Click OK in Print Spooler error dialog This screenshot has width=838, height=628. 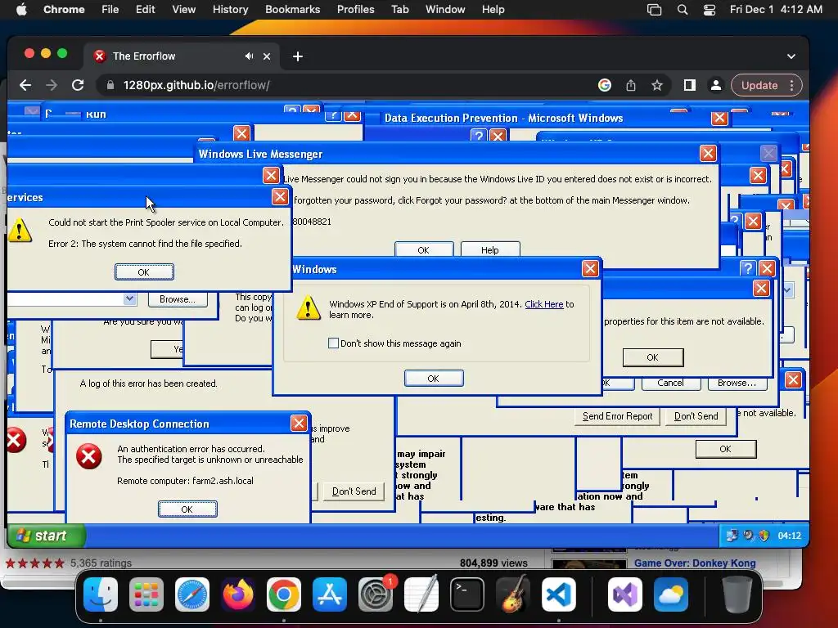click(x=144, y=271)
